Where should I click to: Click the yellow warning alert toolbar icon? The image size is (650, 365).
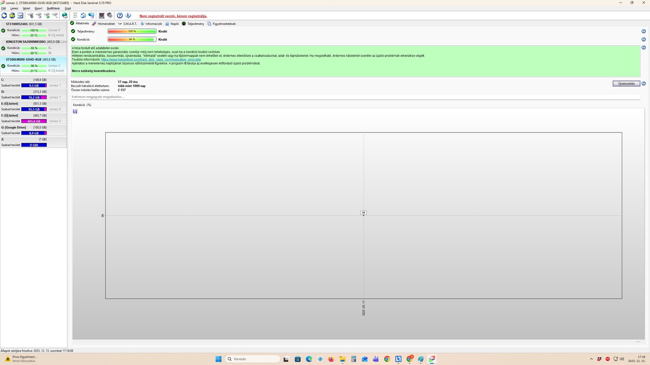12,15
